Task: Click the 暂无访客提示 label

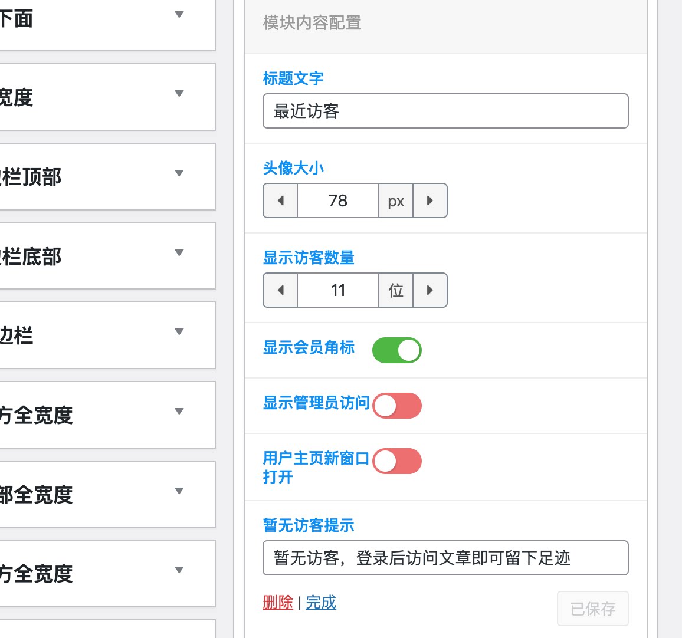Action: 309,525
